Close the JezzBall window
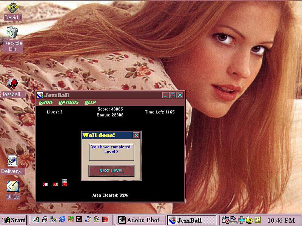The width and height of the screenshot is (302, 226). pos(180,95)
